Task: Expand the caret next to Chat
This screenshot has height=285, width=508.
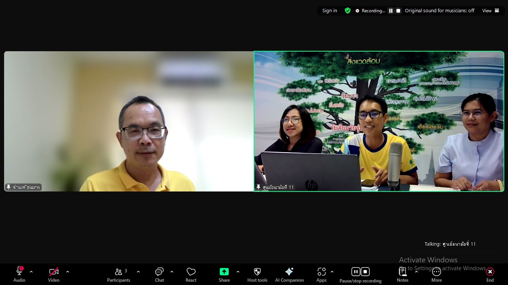Action: [172, 272]
